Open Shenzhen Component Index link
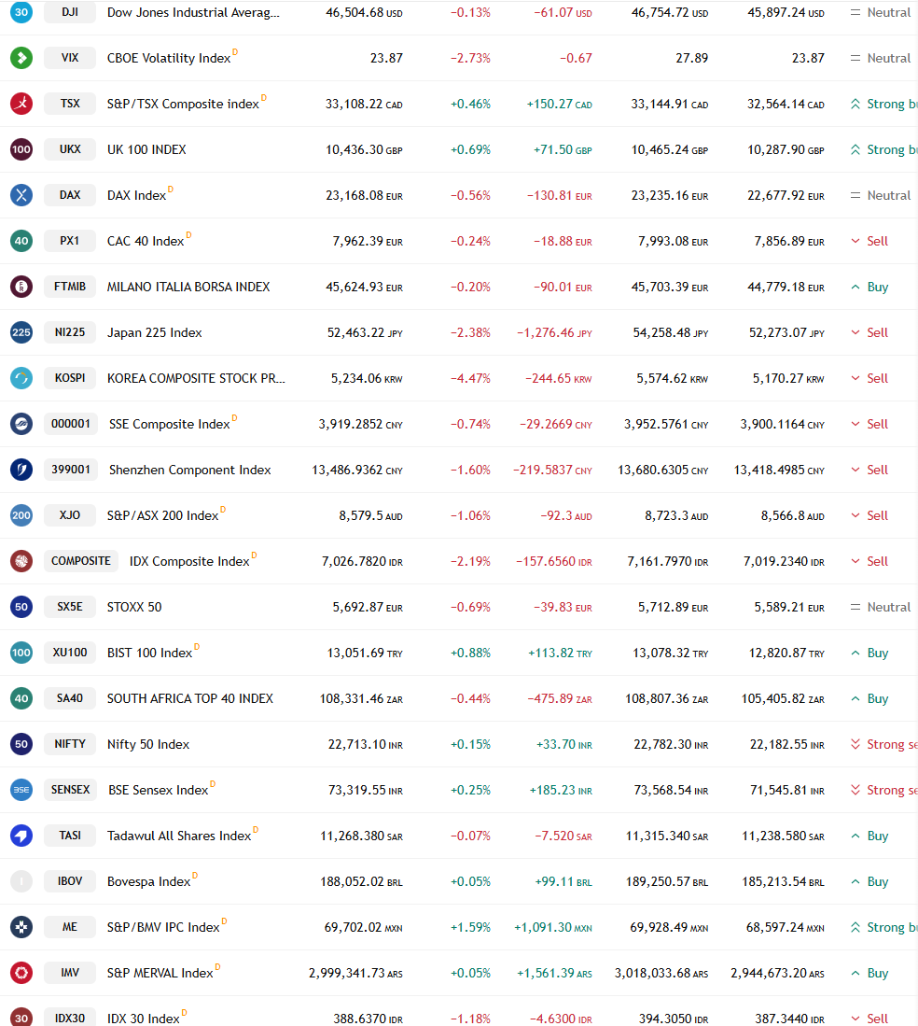 (x=189, y=470)
